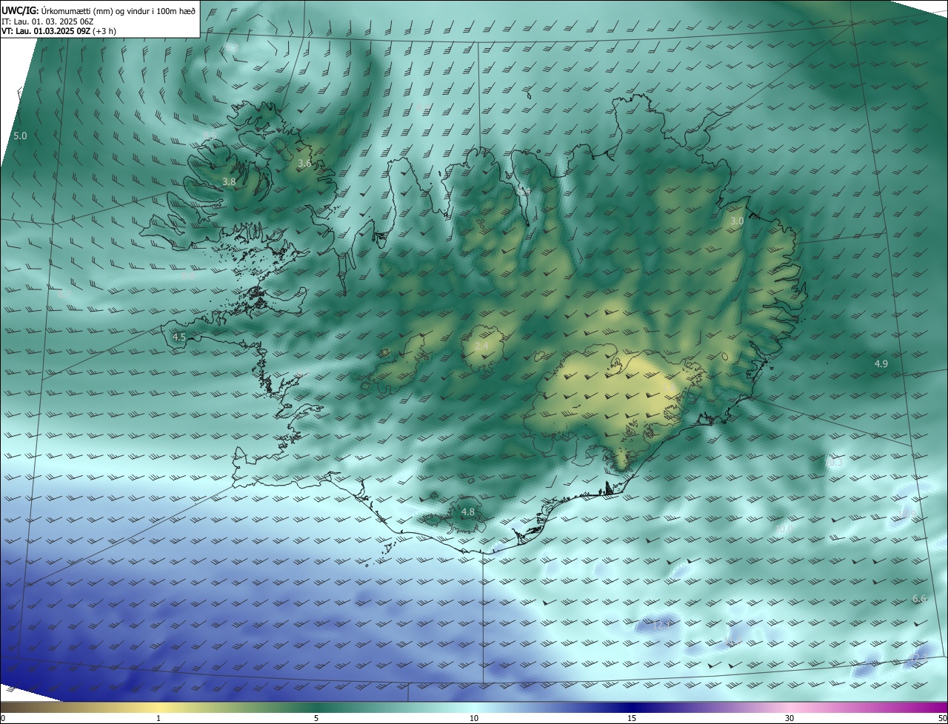Click the 3.8 value label on the map

click(229, 181)
